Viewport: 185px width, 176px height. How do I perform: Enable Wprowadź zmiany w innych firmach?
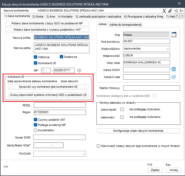pyautogui.click(x=99, y=146)
